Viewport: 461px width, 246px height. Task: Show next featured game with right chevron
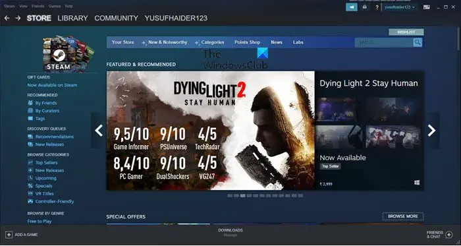(x=431, y=131)
